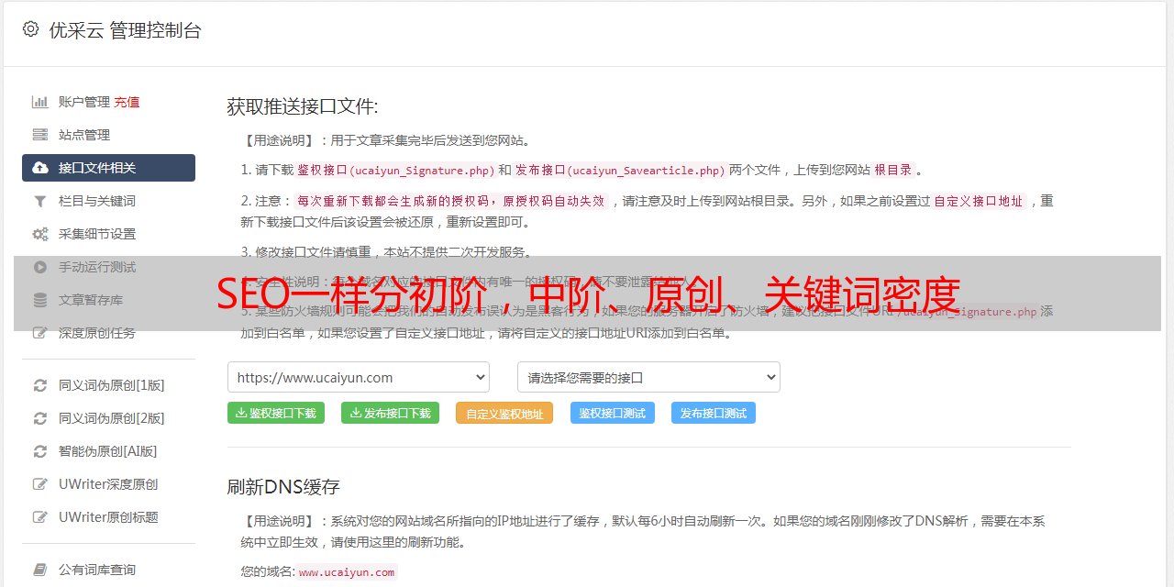Click the refresh icon for 同义词伪原创[2版]

40,418
